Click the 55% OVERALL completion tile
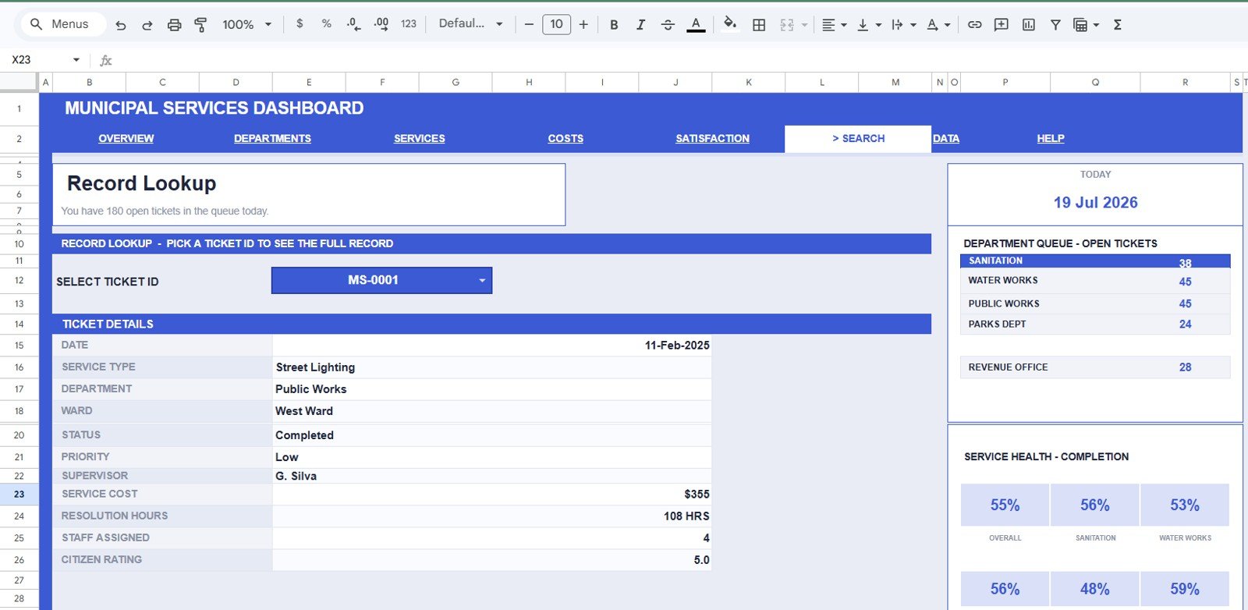 pos(1005,505)
